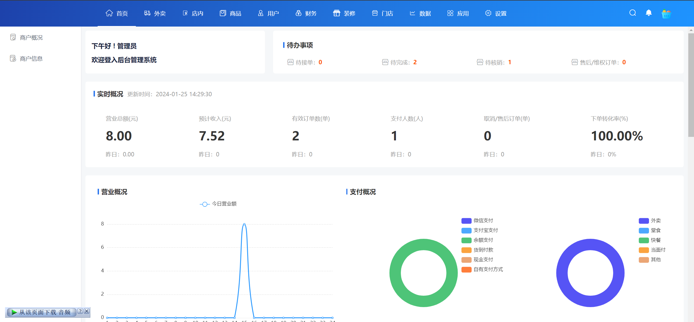Open the search function in top navigation
This screenshot has width=694, height=322.
tap(633, 13)
